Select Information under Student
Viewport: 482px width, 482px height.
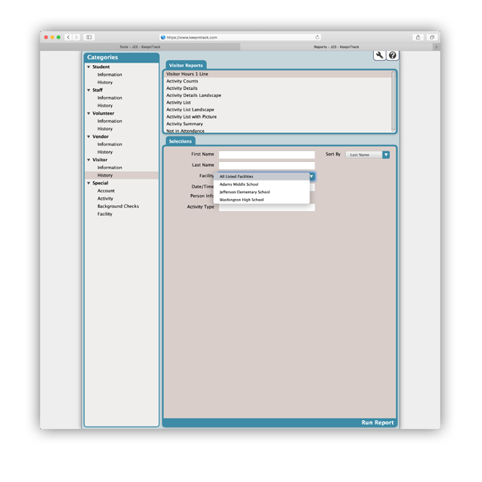coord(110,75)
